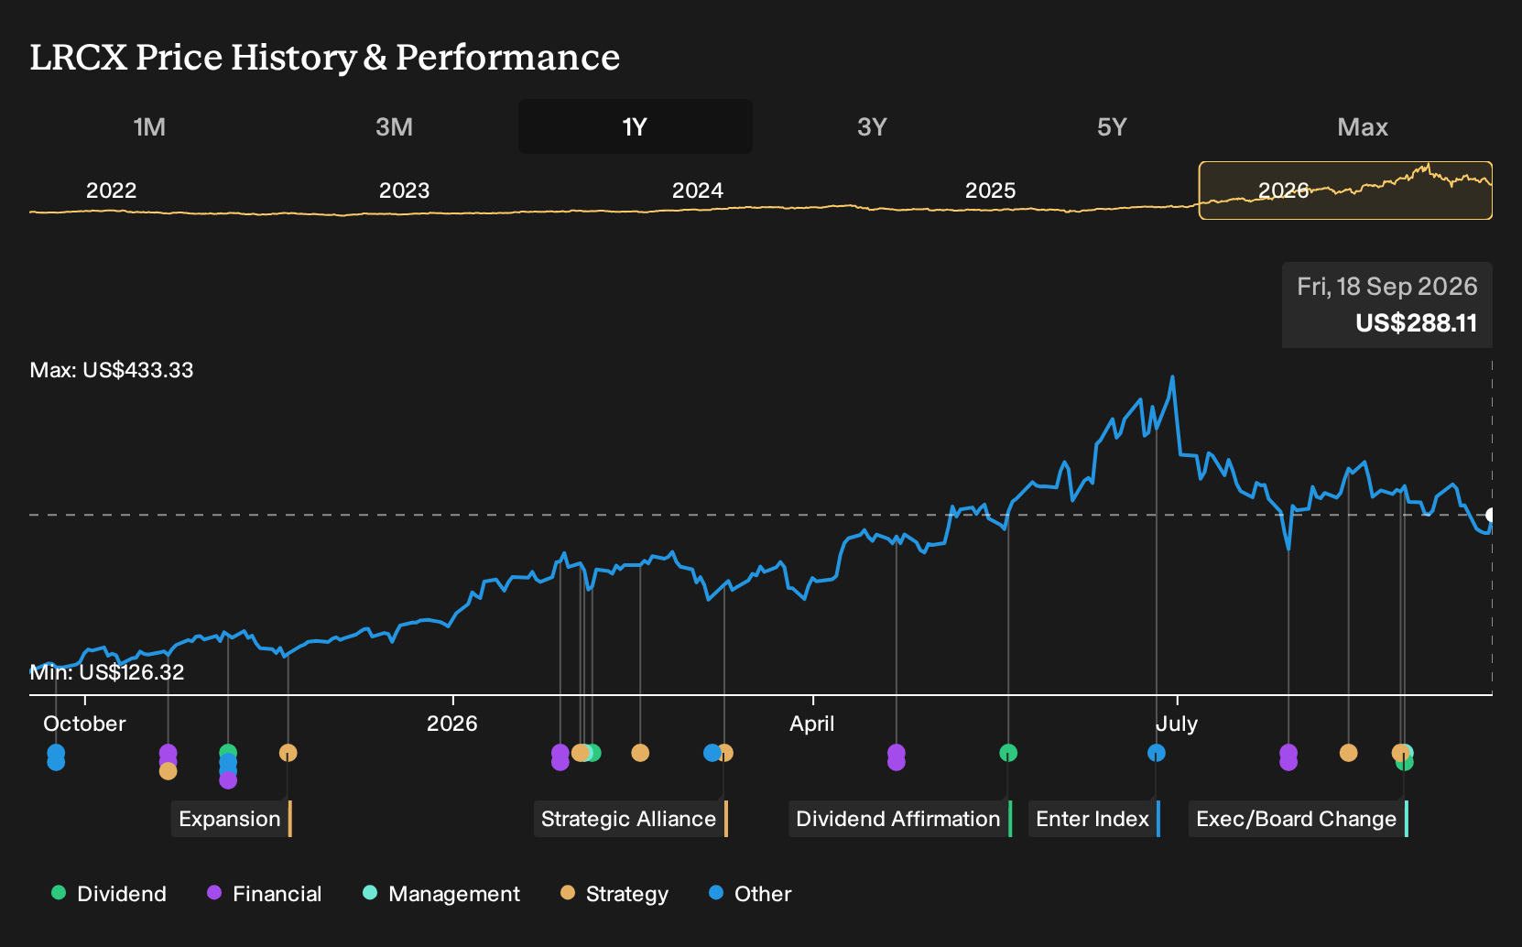Select blue dot left of Strategic Alliance marker
Screen dimensions: 1522x947
click(x=712, y=753)
